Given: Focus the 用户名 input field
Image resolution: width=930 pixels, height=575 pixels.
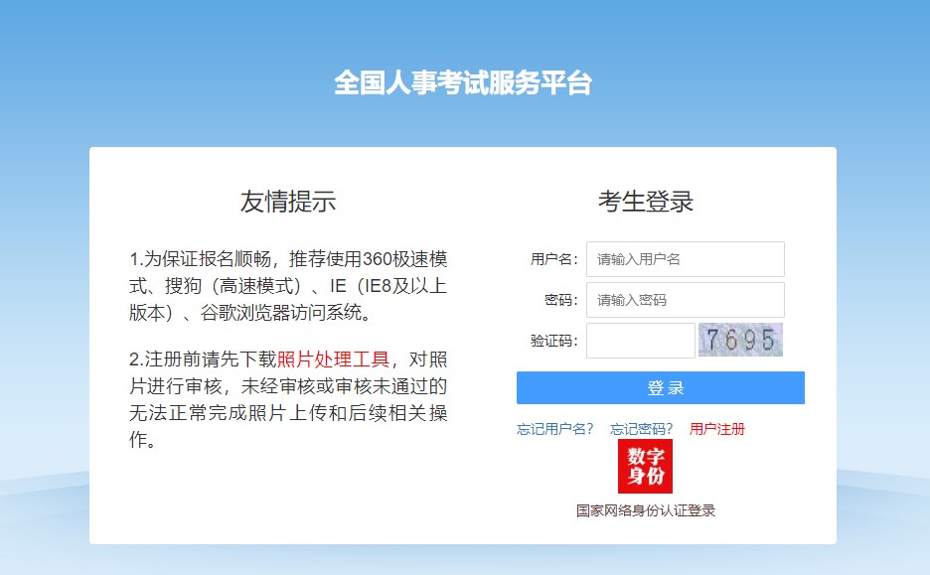Looking at the screenshot, I should [x=685, y=259].
